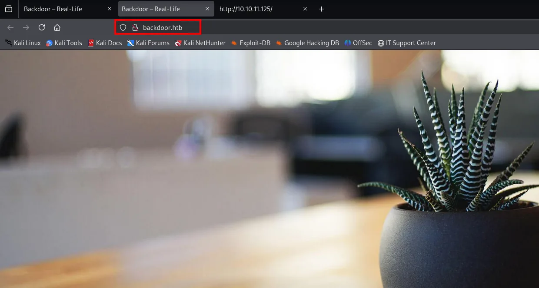Open the Firefox View icon at far left
Screen dimensions: 539x288
[9, 9]
